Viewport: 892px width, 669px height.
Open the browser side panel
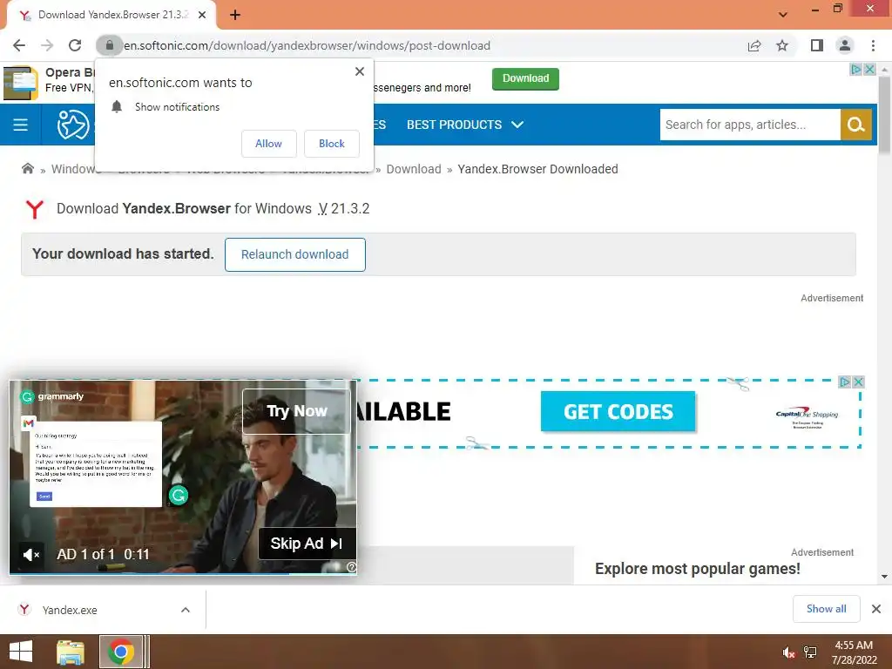click(x=817, y=45)
